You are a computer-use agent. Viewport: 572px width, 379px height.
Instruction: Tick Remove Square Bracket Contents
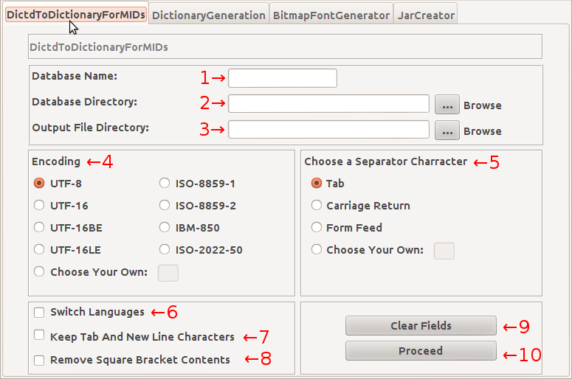(x=39, y=361)
